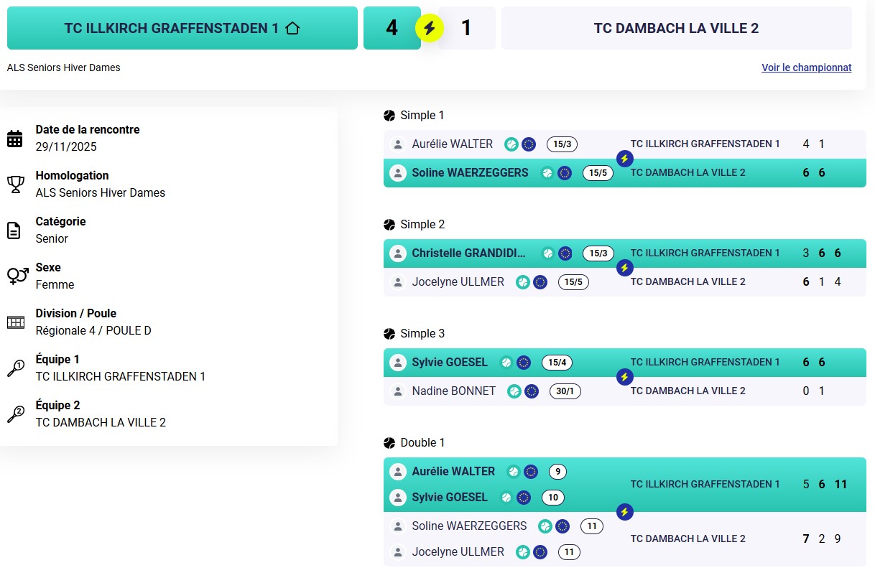Click the home team score 4 box
This screenshot has height=578, width=875.
coord(392,28)
